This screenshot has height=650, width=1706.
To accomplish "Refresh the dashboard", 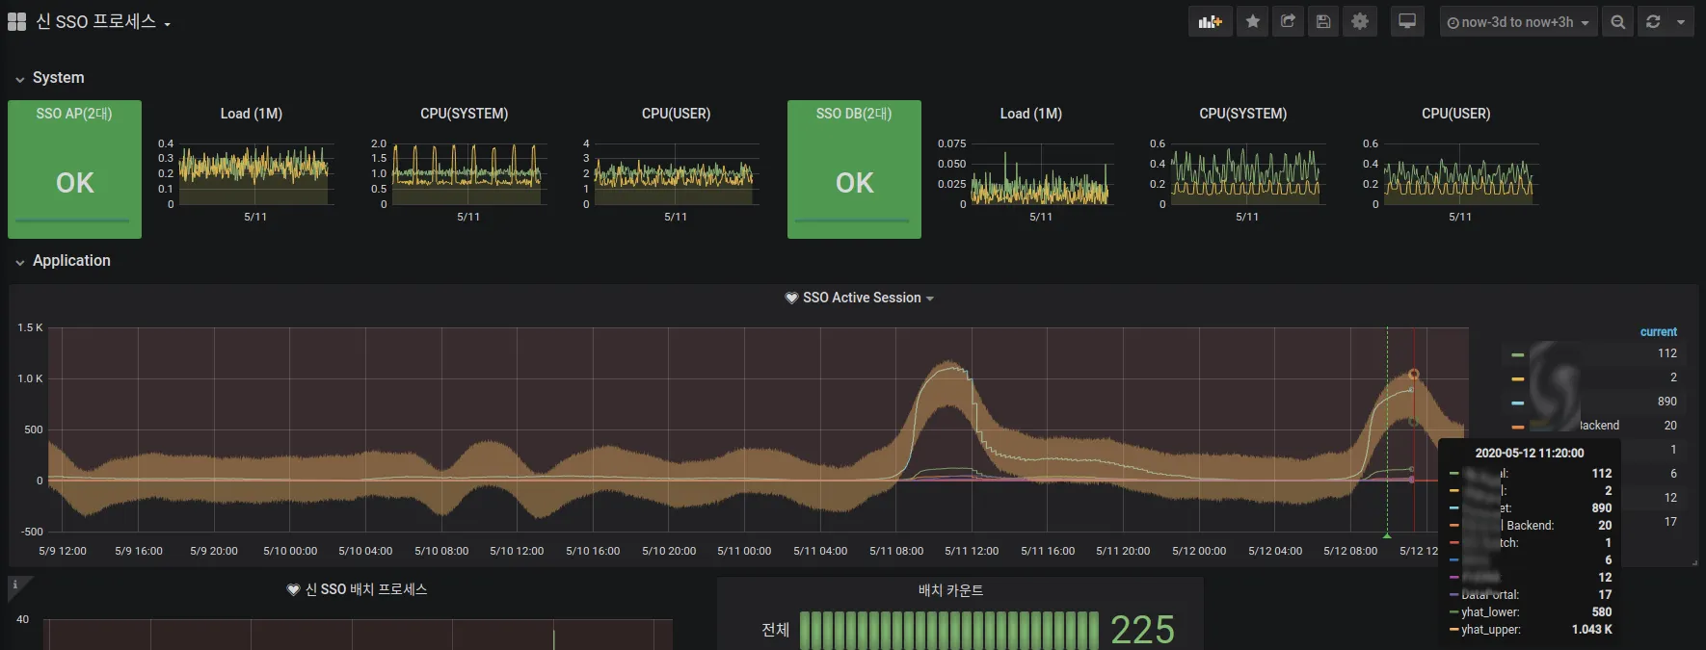I will [x=1653, y=21].
